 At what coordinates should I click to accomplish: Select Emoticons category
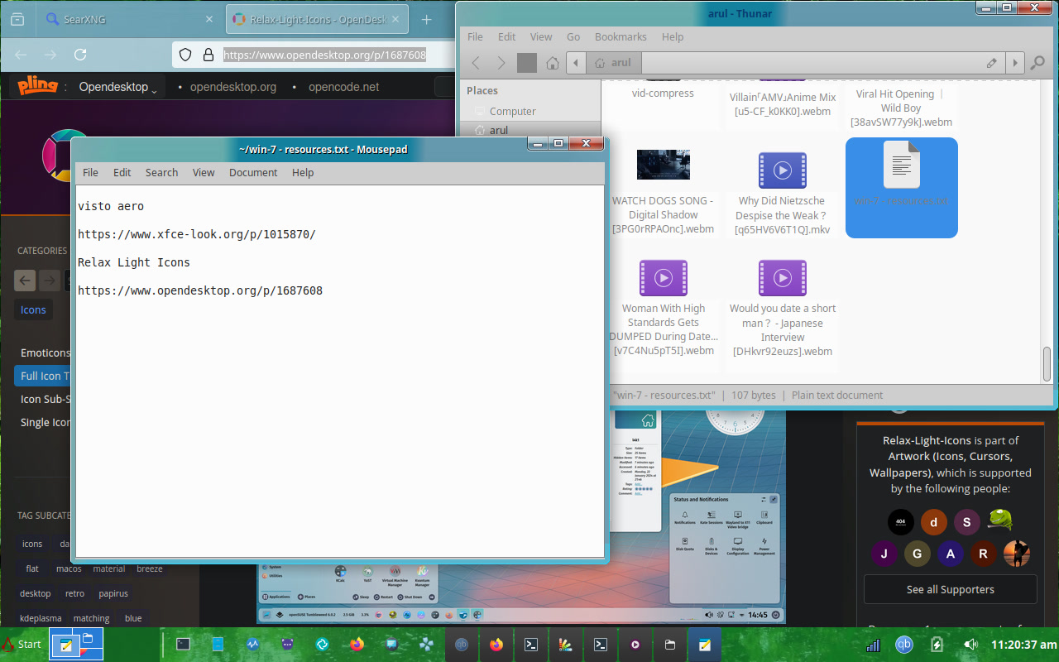tap(46, 353)
